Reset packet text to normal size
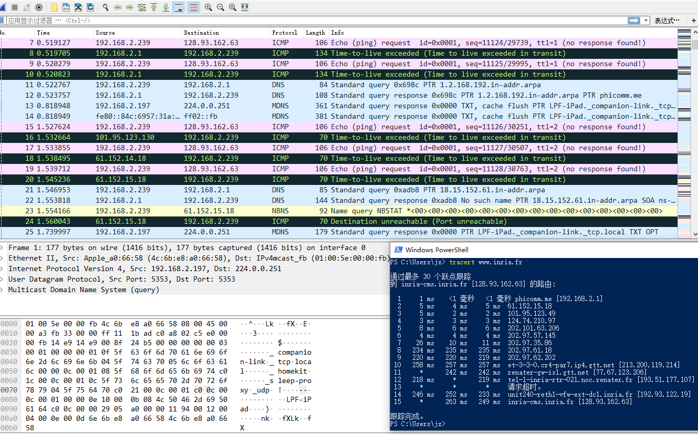 [233, 7]
